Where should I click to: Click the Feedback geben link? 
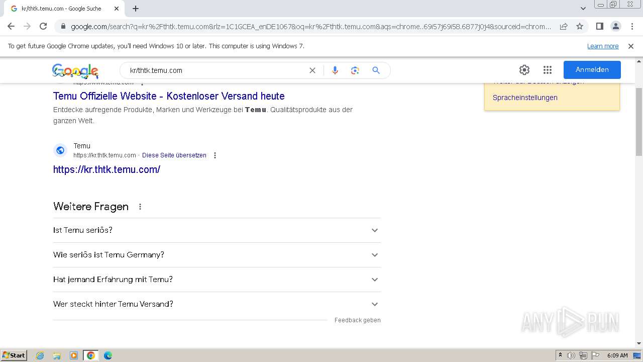[358, 320]
